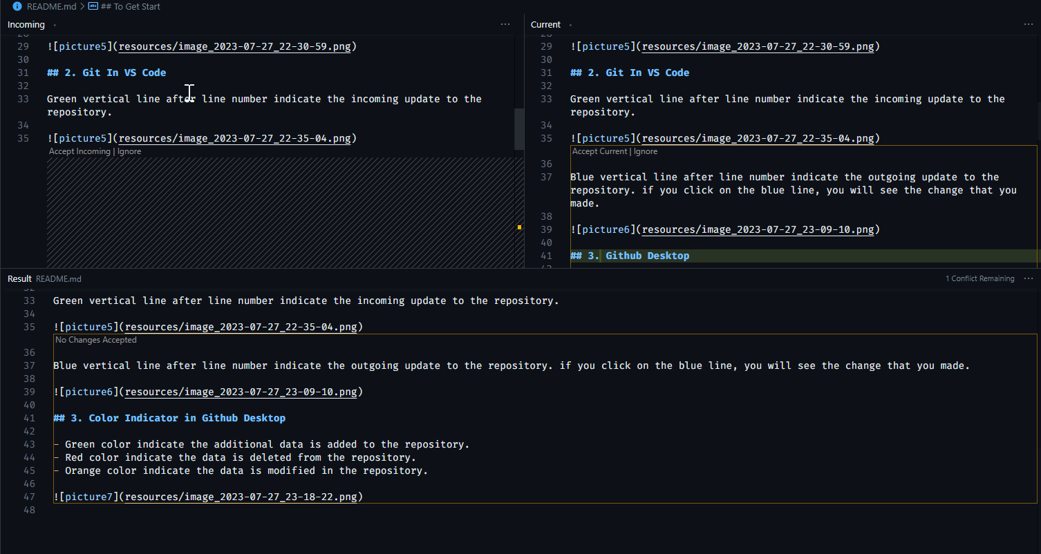Open the Result pane more actions ellipsis
Screen dimensions: 1041x554
[1029, 278]
